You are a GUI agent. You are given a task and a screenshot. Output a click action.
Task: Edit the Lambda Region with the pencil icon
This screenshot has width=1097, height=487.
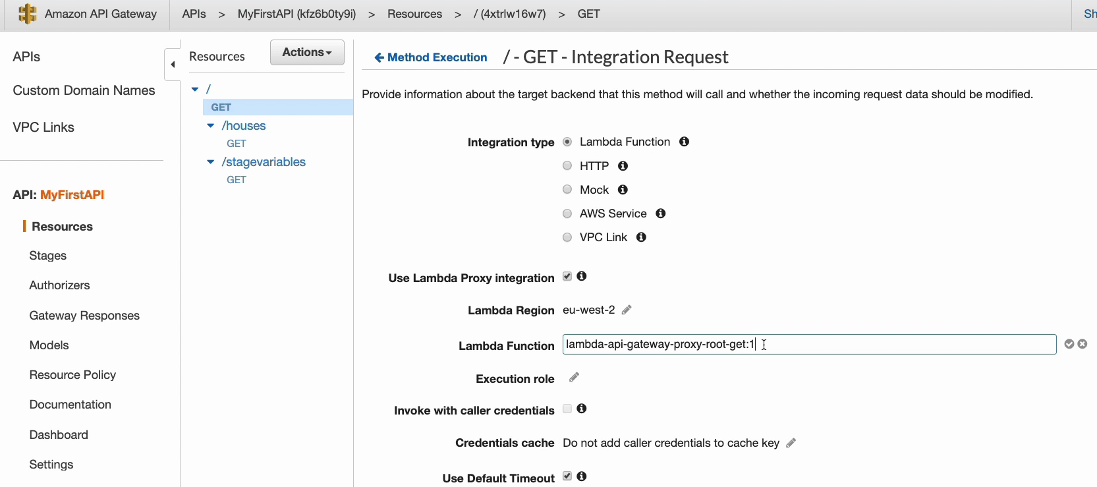point(627,310)
